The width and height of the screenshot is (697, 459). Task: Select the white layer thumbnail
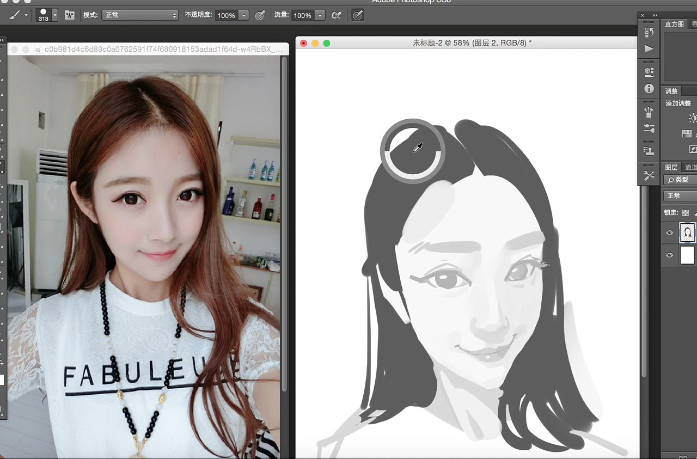tap(688, 255)
